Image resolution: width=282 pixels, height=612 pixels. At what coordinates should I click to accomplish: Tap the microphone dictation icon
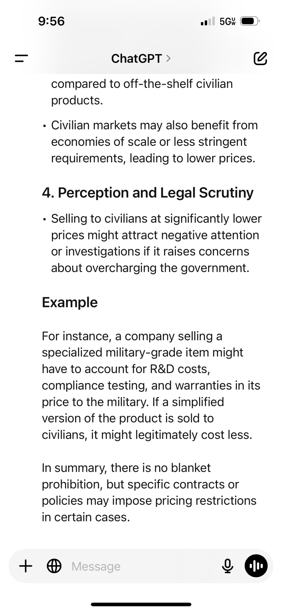228,566
